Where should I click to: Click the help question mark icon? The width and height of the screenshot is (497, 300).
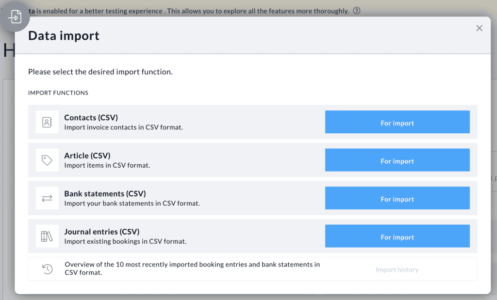tap(357, 11)
